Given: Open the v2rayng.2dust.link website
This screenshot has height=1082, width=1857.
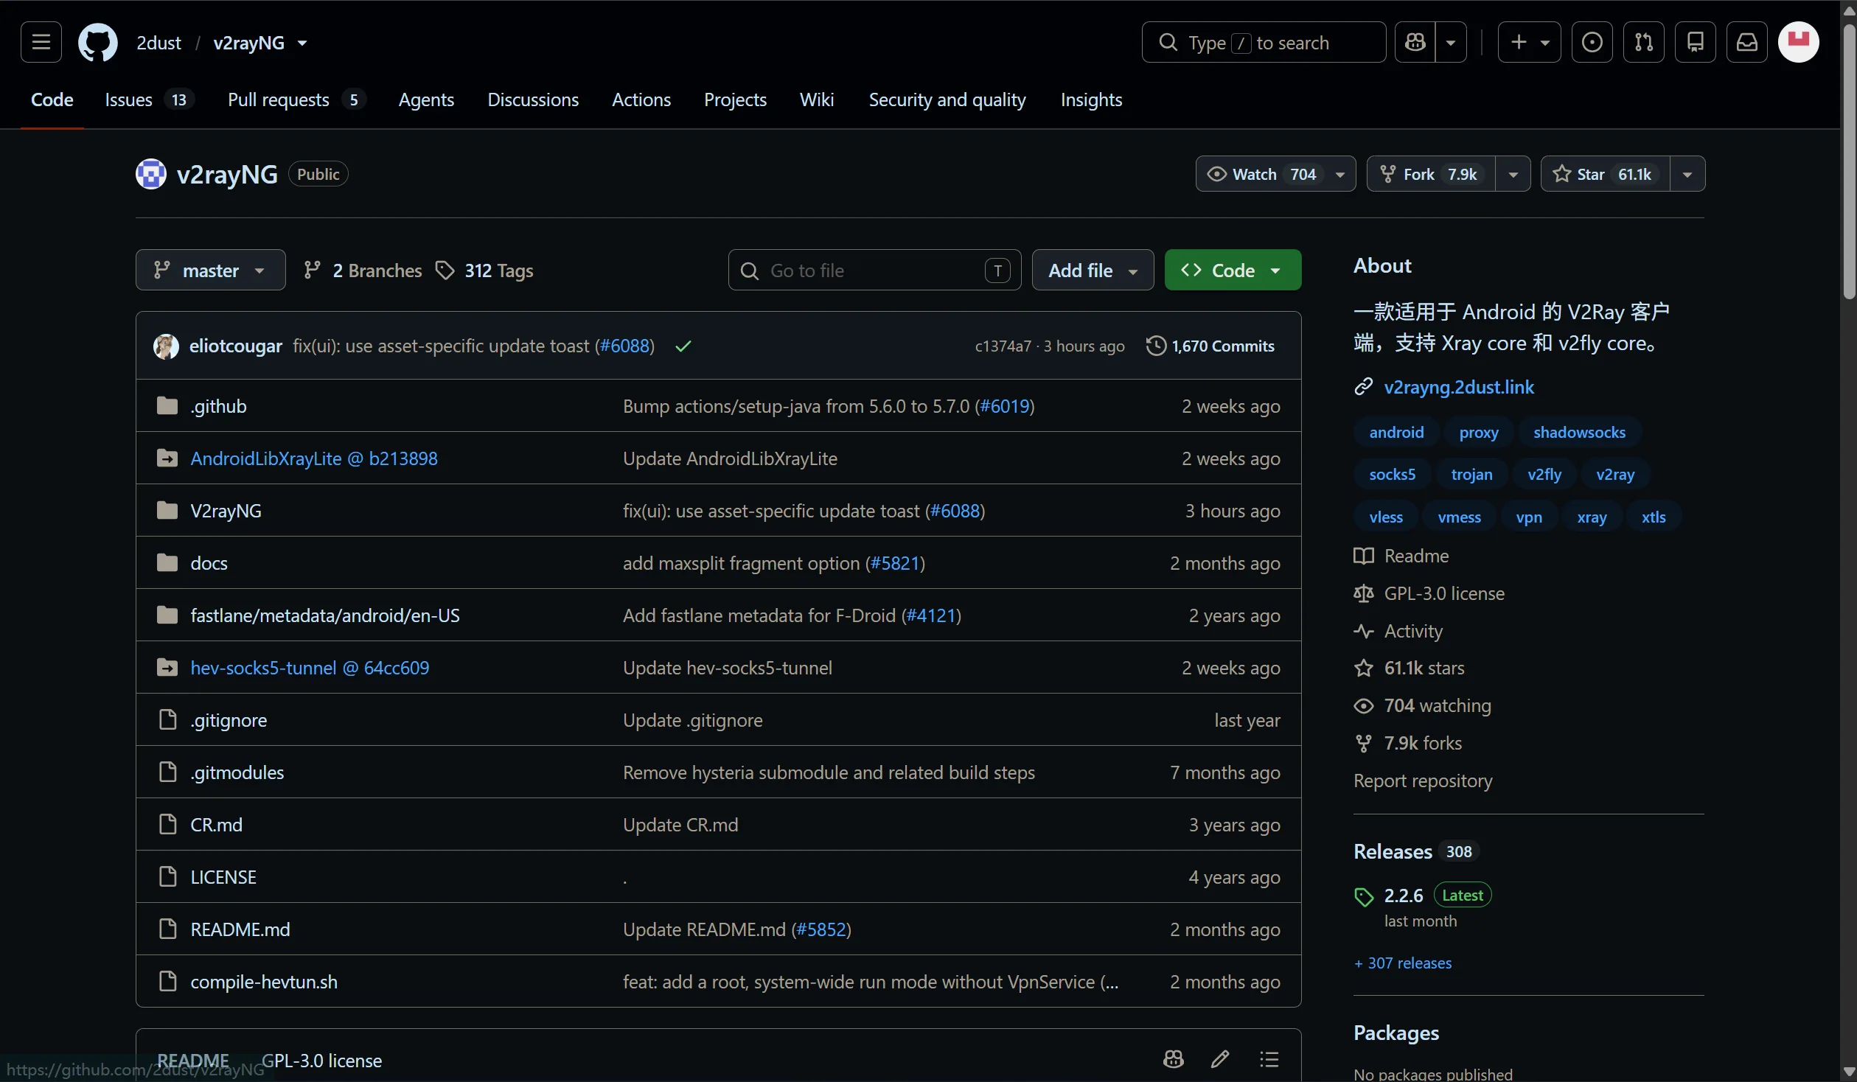Looking at the screenshot, I should click(1459, 387).
